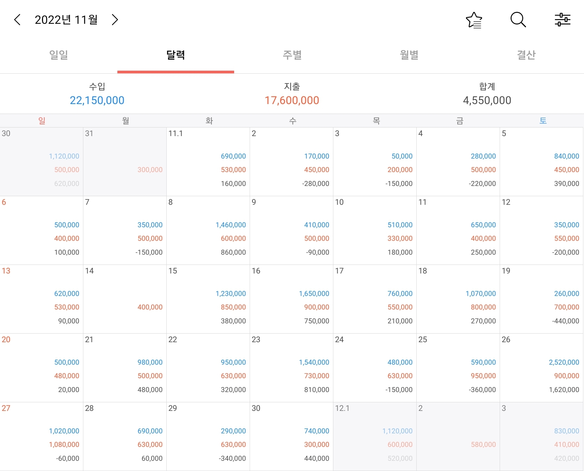Click balance -440,000 on day 19
The image size is (584, 471).
pos(565,321)
